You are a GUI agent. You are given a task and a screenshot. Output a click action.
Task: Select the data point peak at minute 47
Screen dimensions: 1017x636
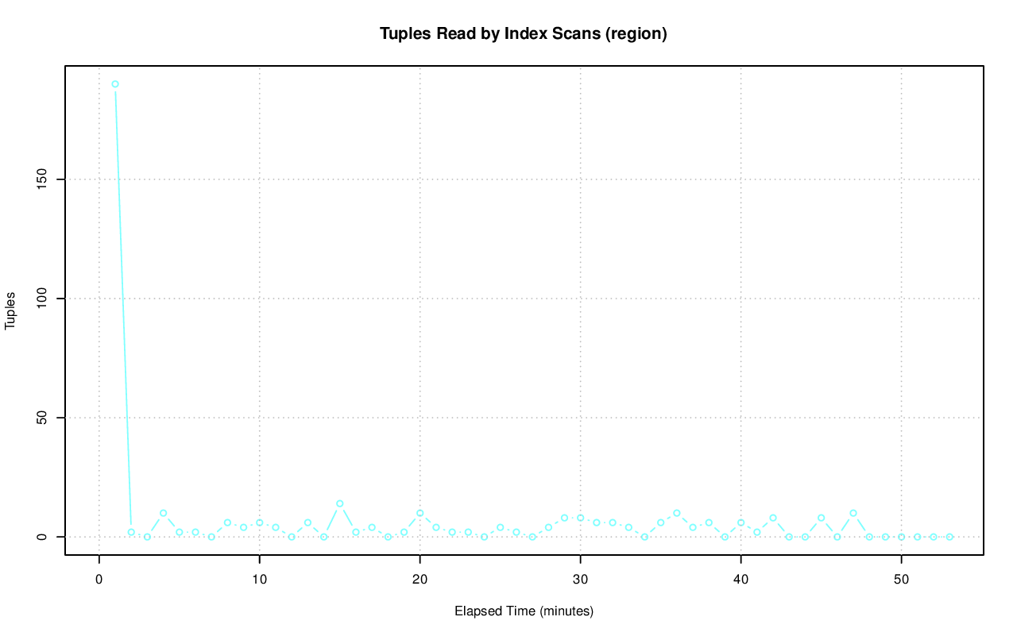[853, 513]
